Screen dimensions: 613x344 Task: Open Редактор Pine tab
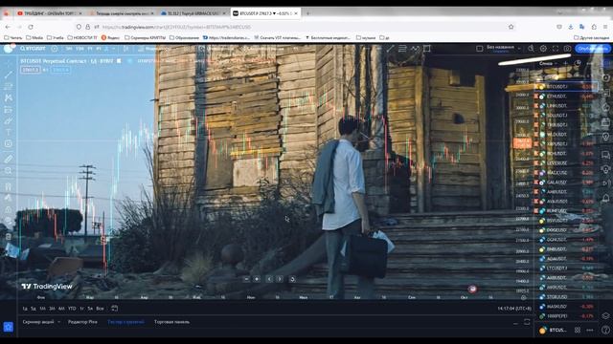pos(82,322)
